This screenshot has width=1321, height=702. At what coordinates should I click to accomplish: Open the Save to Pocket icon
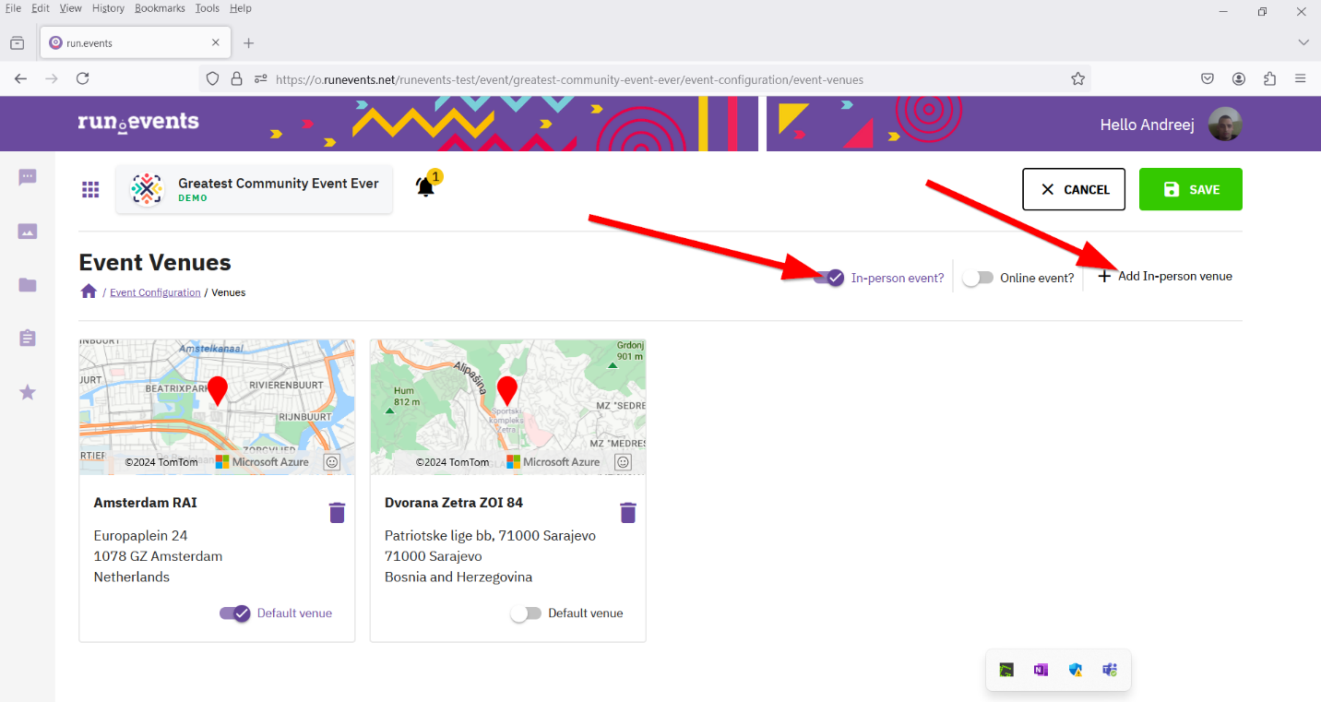[x=1208, y=79]
